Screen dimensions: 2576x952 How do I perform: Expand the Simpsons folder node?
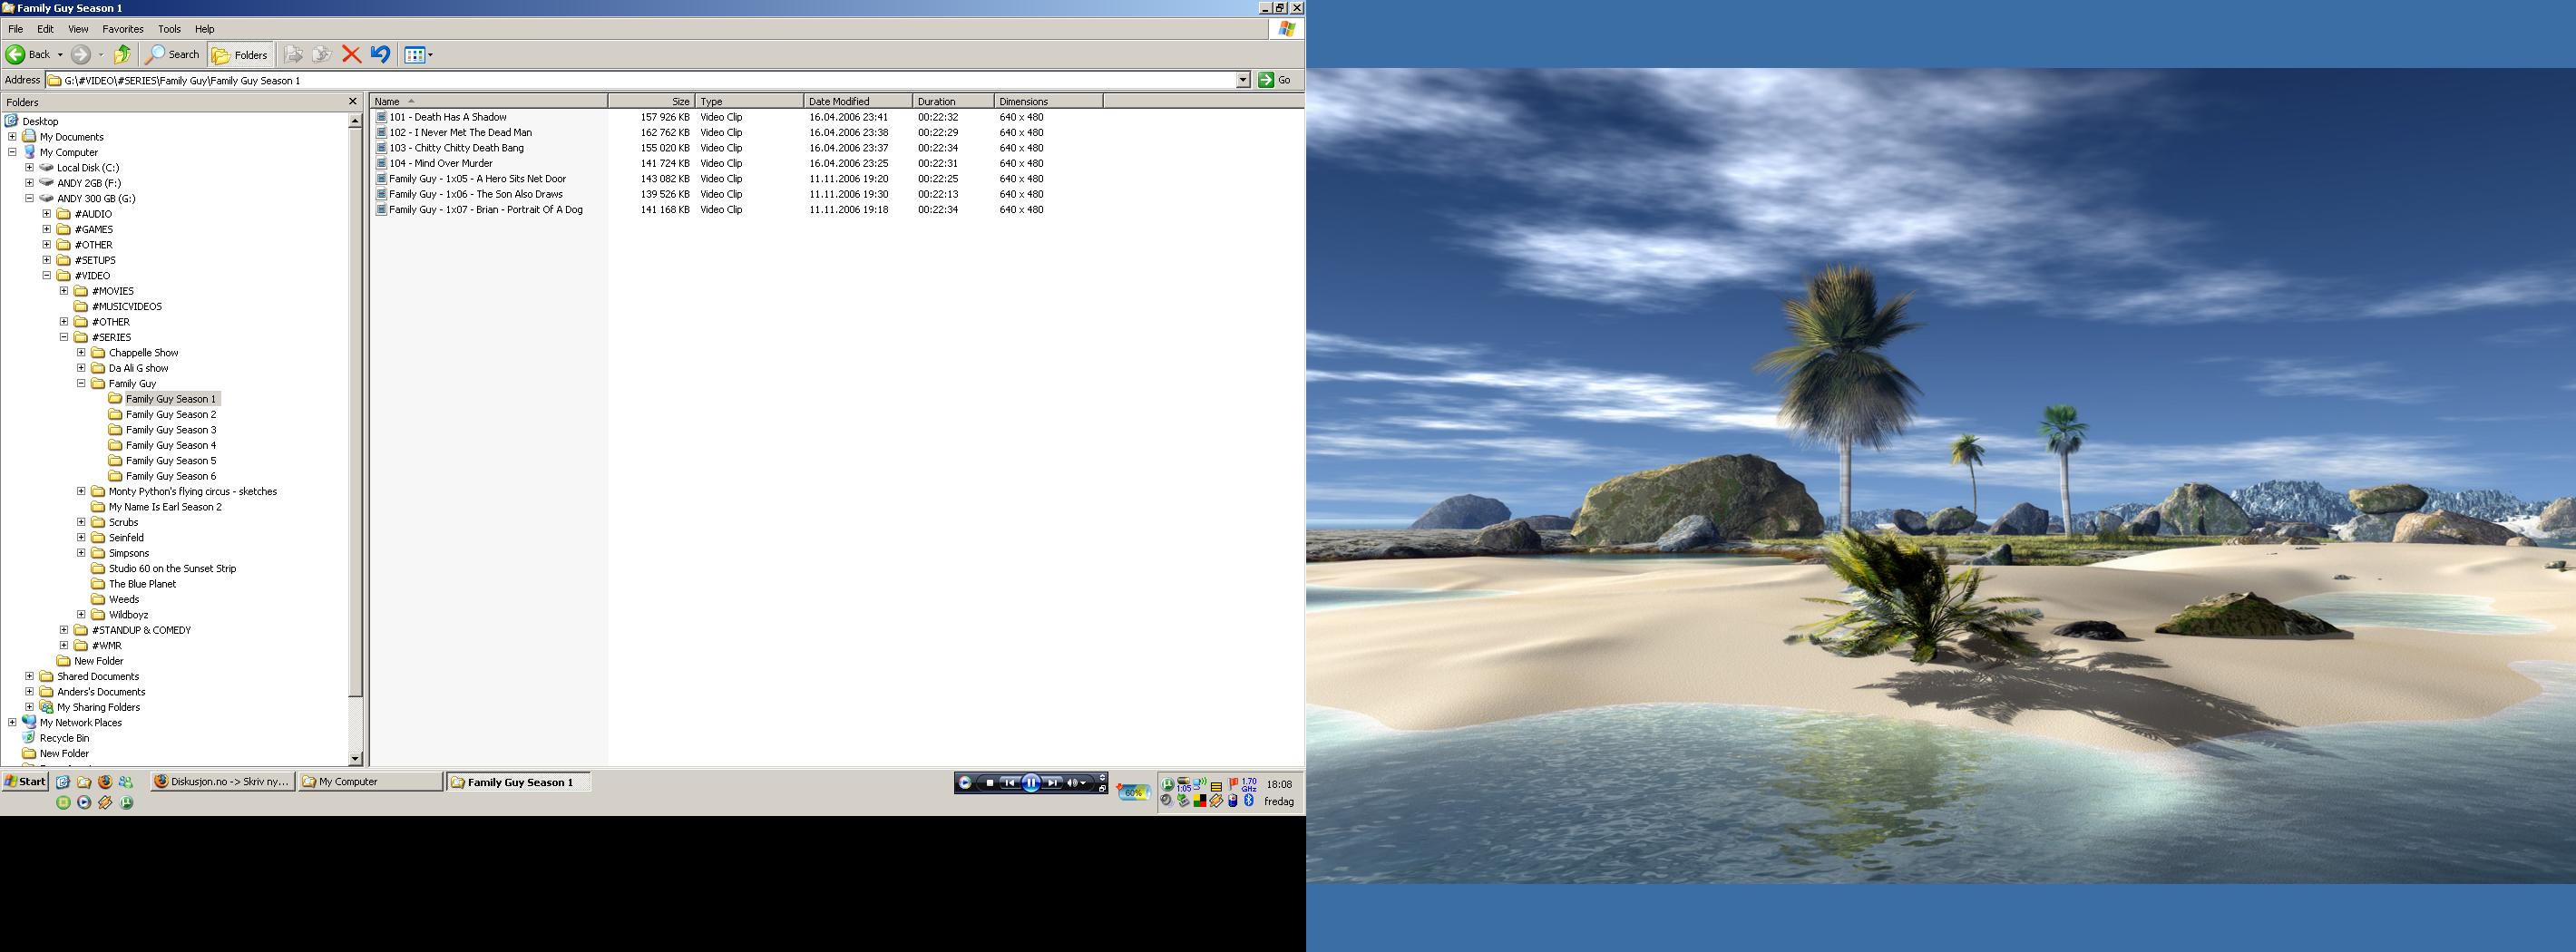[81, 552]
